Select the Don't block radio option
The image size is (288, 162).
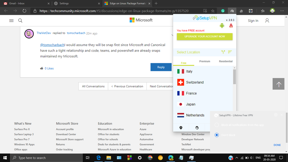click(x=217, y=135)
